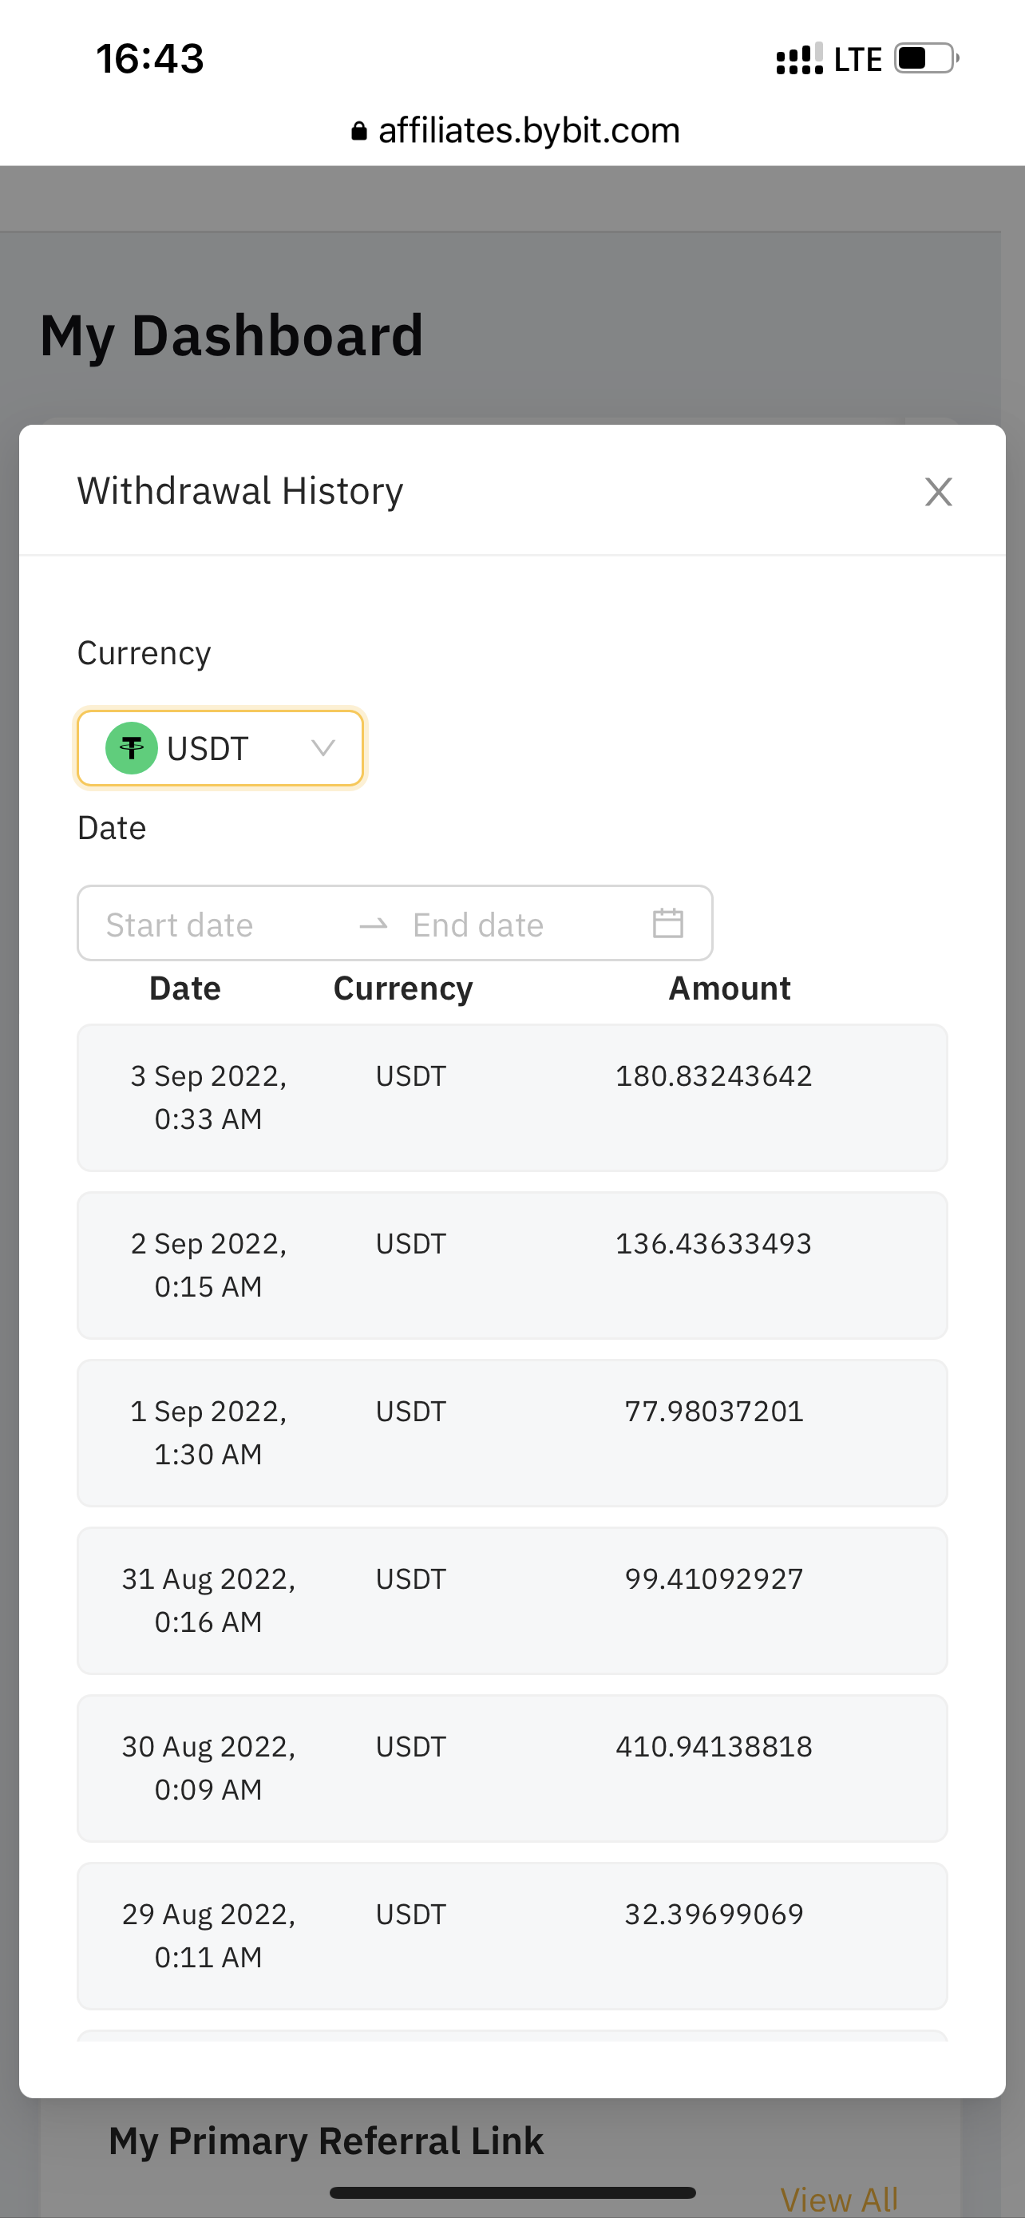Select the 31 Aug 2022 withdrawal row

tap(512, 1601)
